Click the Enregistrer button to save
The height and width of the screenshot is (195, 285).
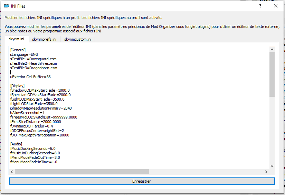142,181
